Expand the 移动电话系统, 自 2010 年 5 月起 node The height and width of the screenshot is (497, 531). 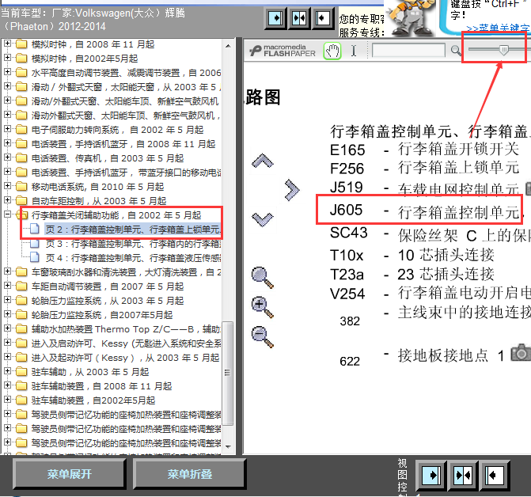(7, 185)
